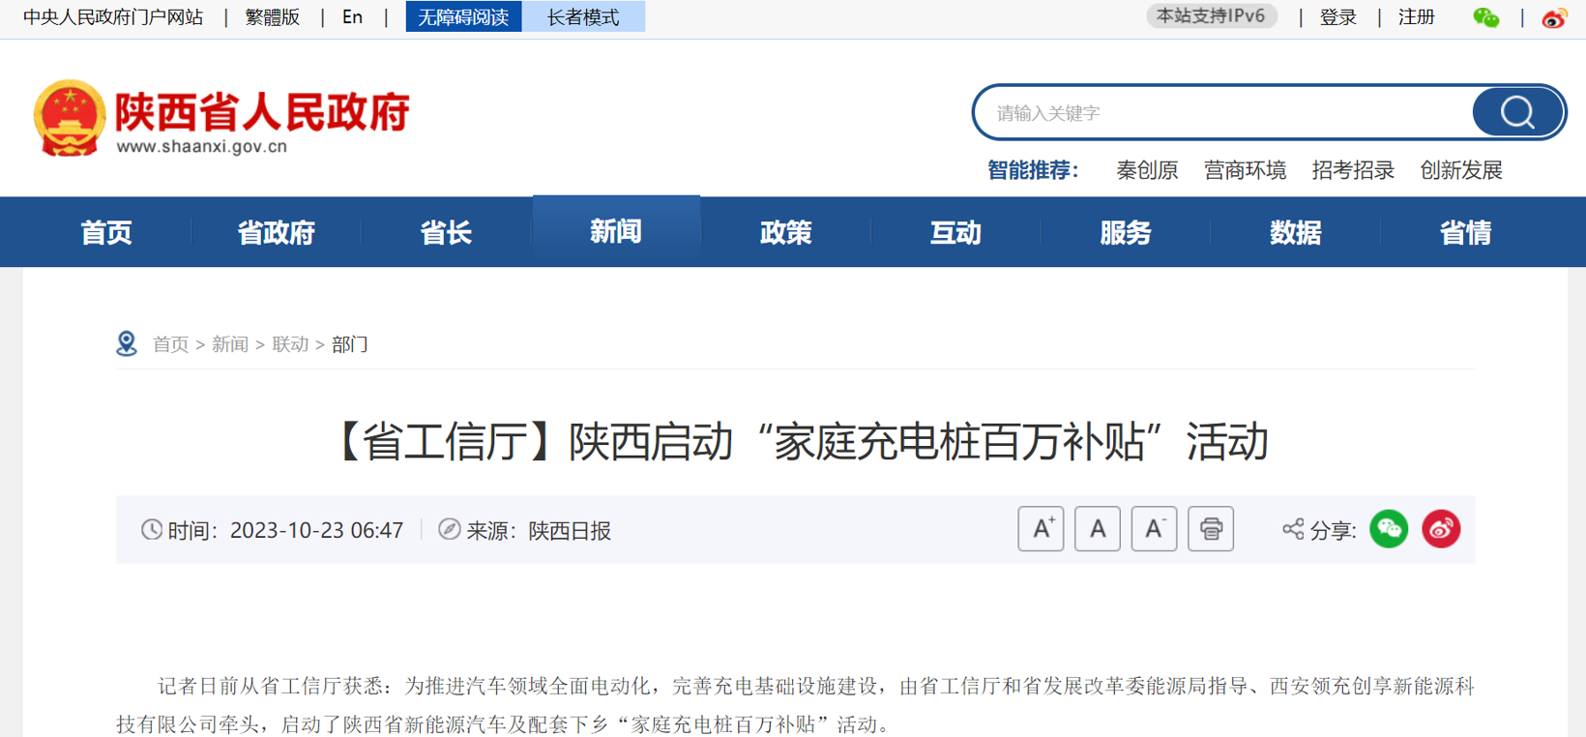Toggle 无障碍阅读 accessibility mode
This screenshot has height=737, width=1586.
463,17
